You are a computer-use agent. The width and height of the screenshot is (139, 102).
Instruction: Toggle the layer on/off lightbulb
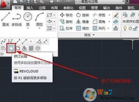(x=125, y=28)
